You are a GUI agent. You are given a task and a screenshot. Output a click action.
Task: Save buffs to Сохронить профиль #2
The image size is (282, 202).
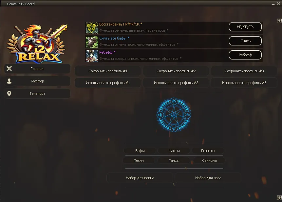pyautogui.click(x=176, y=71)
